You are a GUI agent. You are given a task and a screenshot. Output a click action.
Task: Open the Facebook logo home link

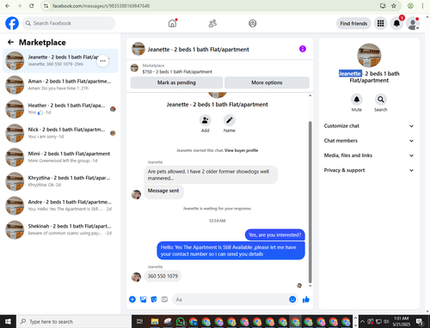tap(12, 23)
